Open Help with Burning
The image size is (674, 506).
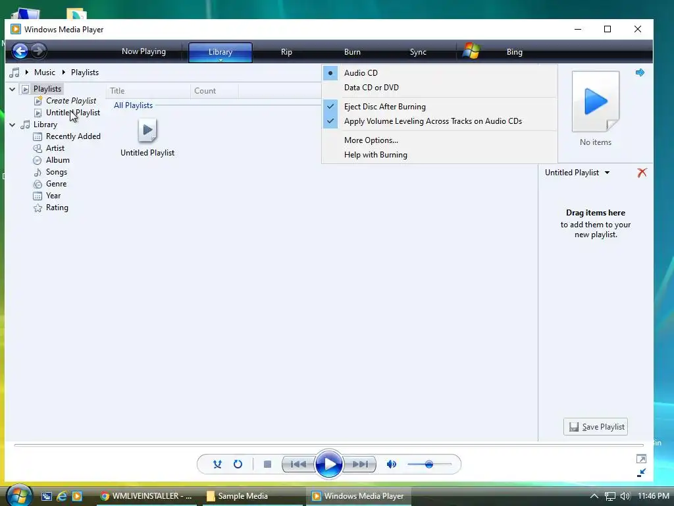pyautogui.click(x=439, y=155)
